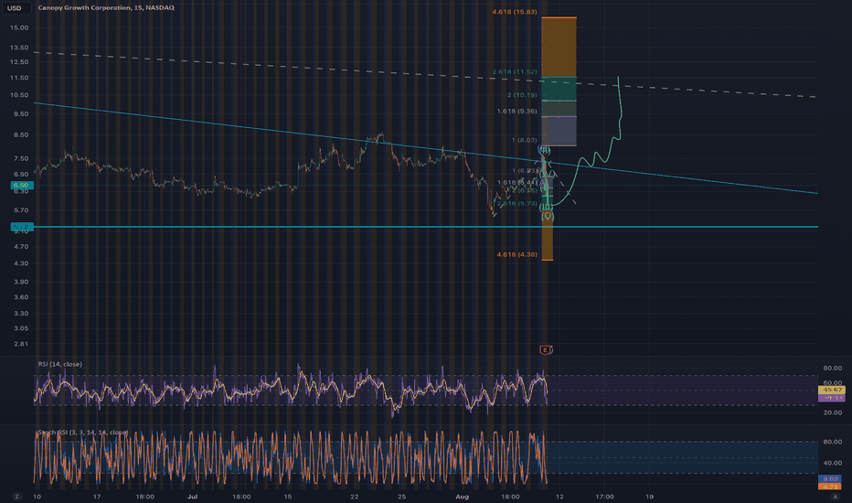Click the yellow RSI value tag 45.67
Viewport: 852px width, 503px height.
coord(831,390)
